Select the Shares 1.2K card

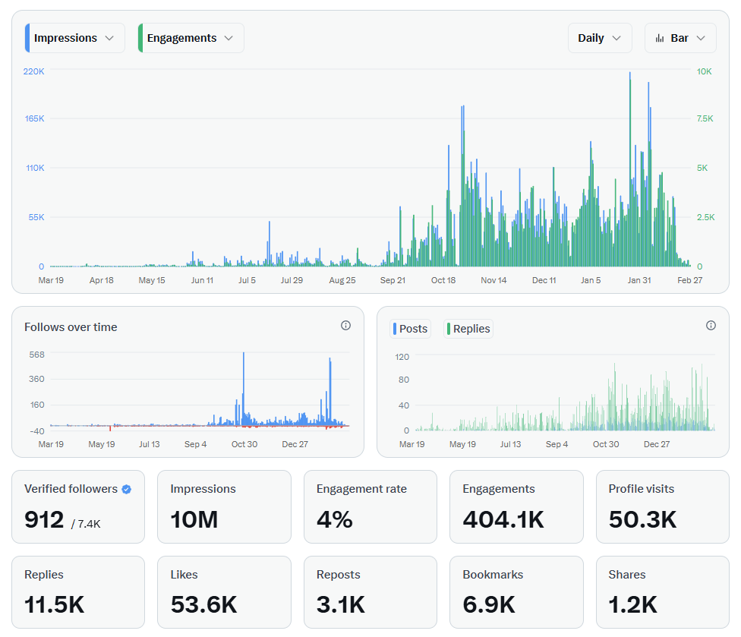(663, 592)
